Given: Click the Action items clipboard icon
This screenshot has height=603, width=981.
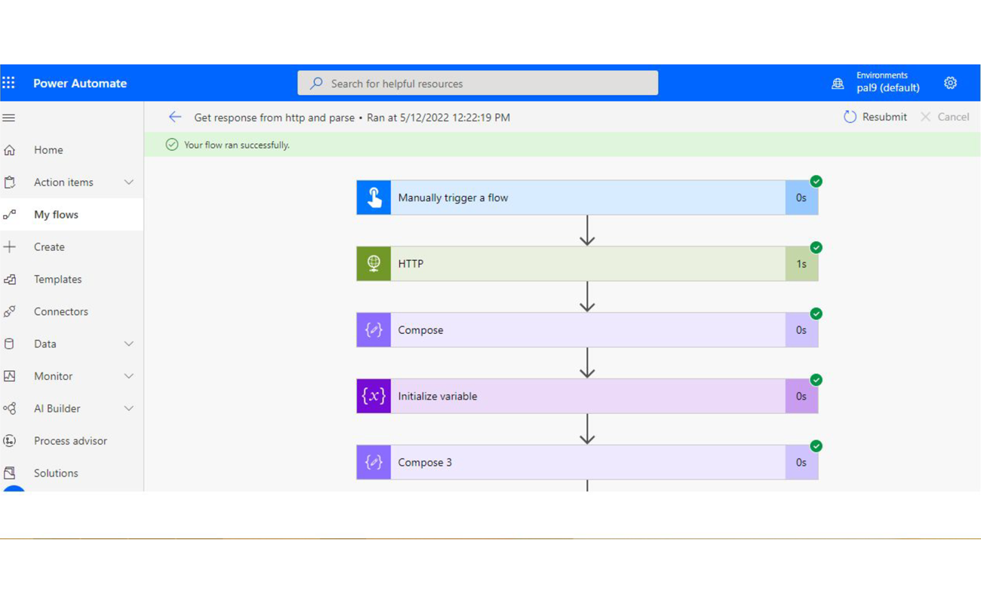Looking at the screenshot, I should point(10,182).
